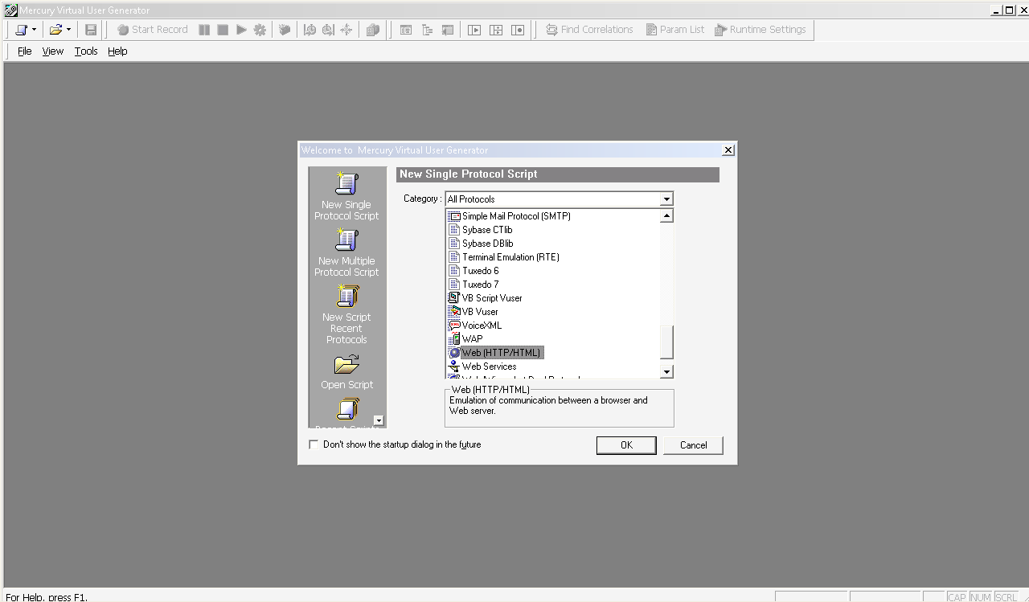Confirm the dialog with OK
The image size is (1029, 602).
pyautogui.click(x=626, y=445)
